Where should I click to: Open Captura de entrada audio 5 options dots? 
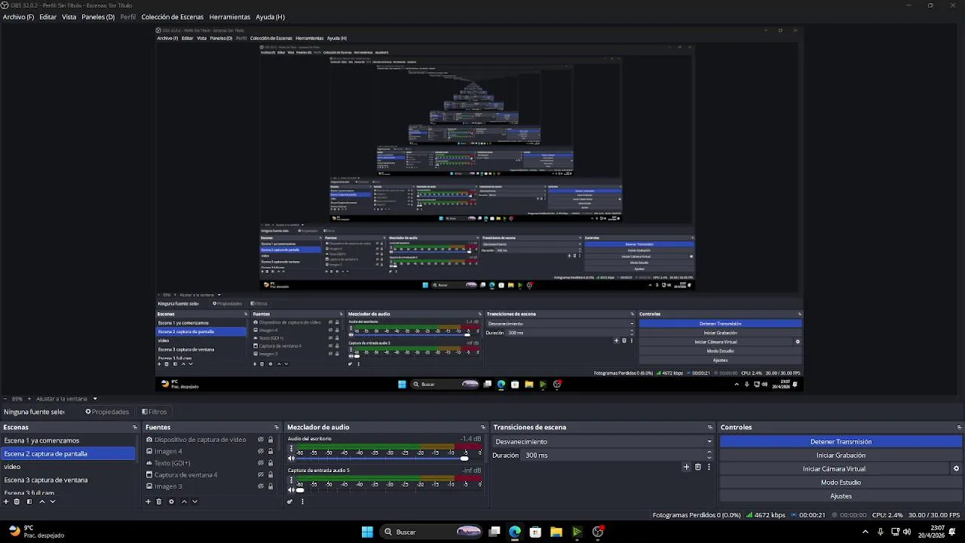point(292,480)
